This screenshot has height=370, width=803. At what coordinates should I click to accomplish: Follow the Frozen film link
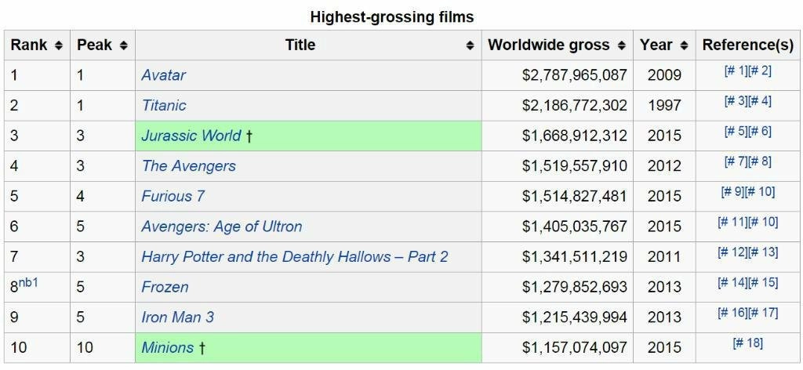pyautogui.click(x=165, y=287)
